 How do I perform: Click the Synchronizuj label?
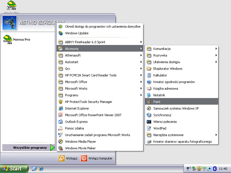[x=162, y=115]
